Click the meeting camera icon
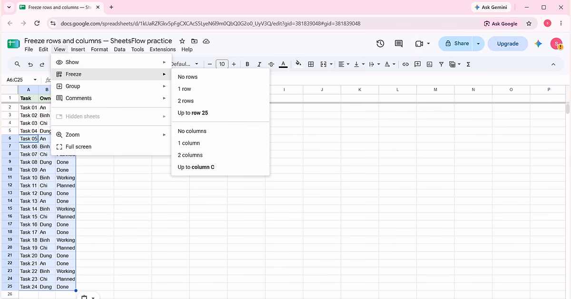 click(x=419, y=44)
